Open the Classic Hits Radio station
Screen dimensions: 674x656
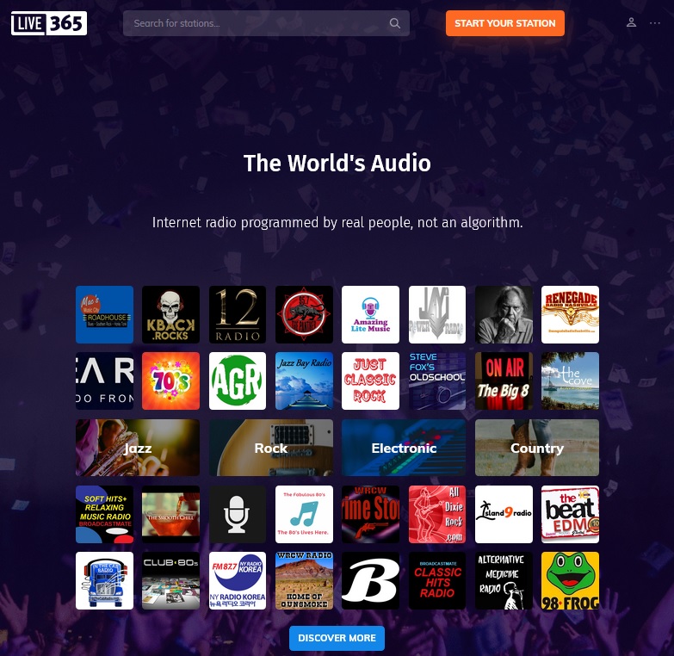click(437, 581)
